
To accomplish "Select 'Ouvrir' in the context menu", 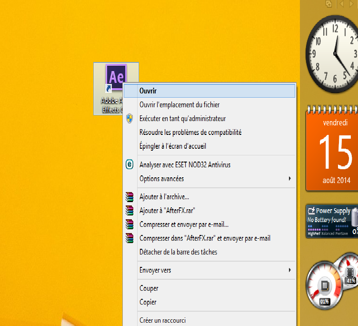I will [148, 91].
